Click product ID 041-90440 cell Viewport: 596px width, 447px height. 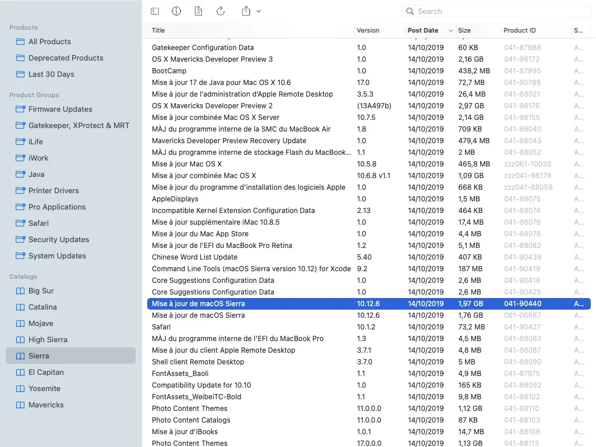tap(523, 304)
